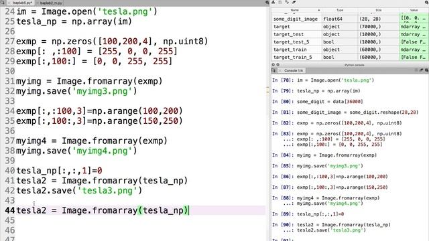Image resolution: width=429 pixels, height=241 pixels.
Task: Open the Python console options icon
Action: pos(426,70)
